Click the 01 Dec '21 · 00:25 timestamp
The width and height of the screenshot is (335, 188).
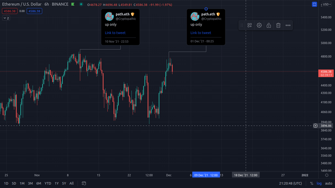pyautogui.click(x=202, y=41)
